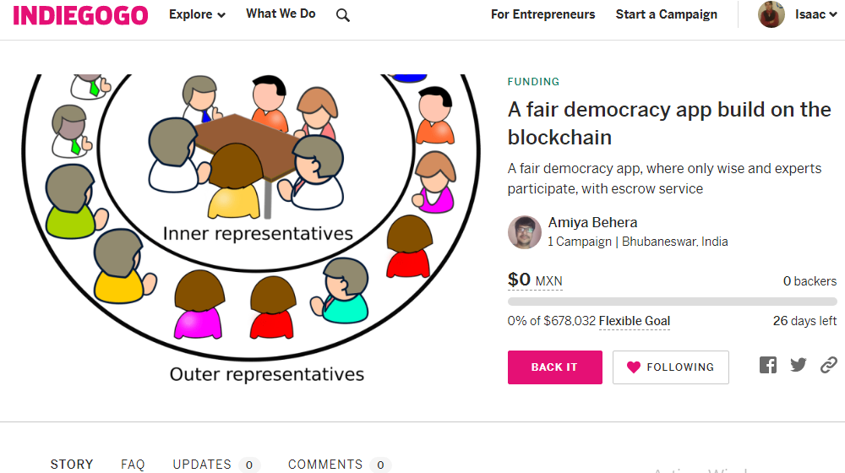Switch to the FAQ tab
Viewport: 845px width, 473px height.
(133, 465)
